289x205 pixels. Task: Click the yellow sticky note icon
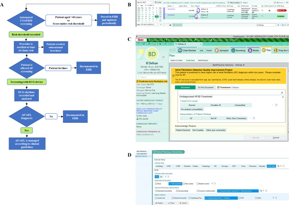pos(141,52)
